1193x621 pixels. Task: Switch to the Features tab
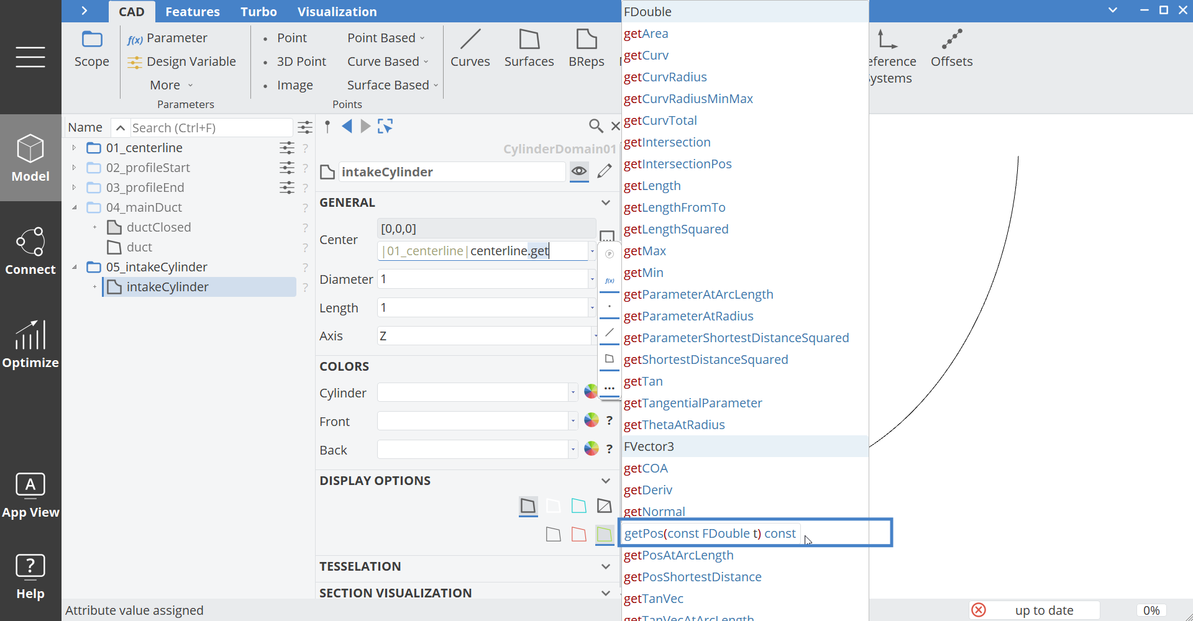tap(193, 11)
